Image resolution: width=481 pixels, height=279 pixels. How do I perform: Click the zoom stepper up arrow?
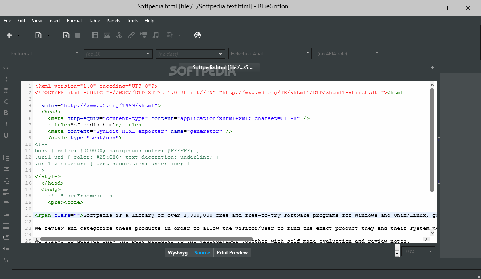[x=397, y=248]
